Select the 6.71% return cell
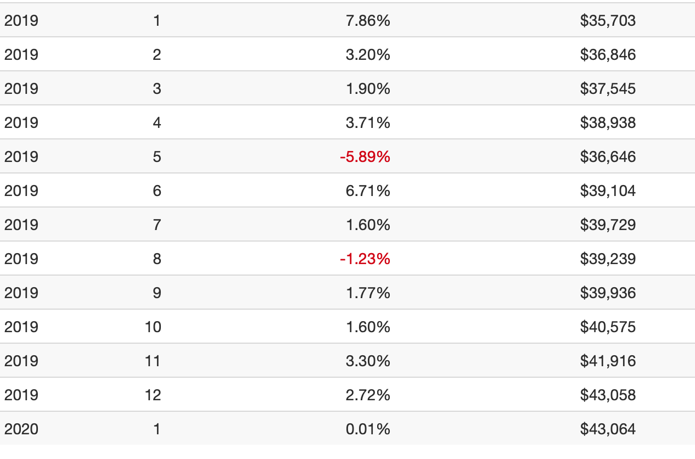The image size is (695, 459). pos(368,191)
